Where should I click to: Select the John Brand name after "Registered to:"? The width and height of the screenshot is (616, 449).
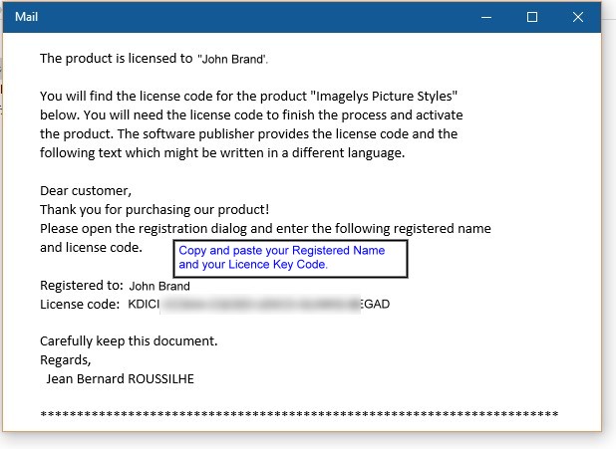pos(159,287)
